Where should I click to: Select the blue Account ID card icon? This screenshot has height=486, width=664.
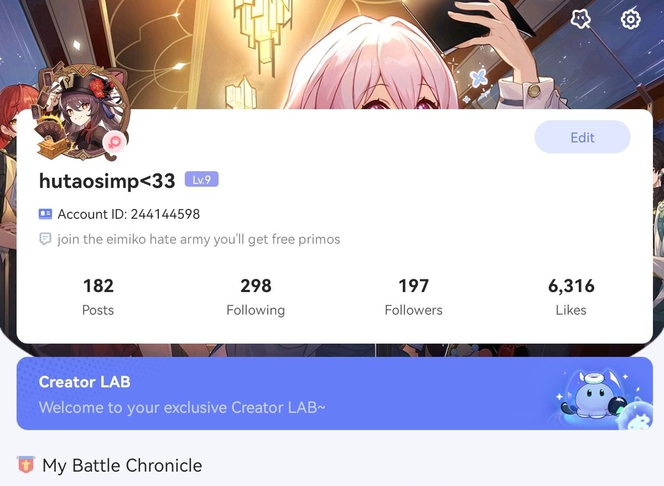click(x=45, y=214)
